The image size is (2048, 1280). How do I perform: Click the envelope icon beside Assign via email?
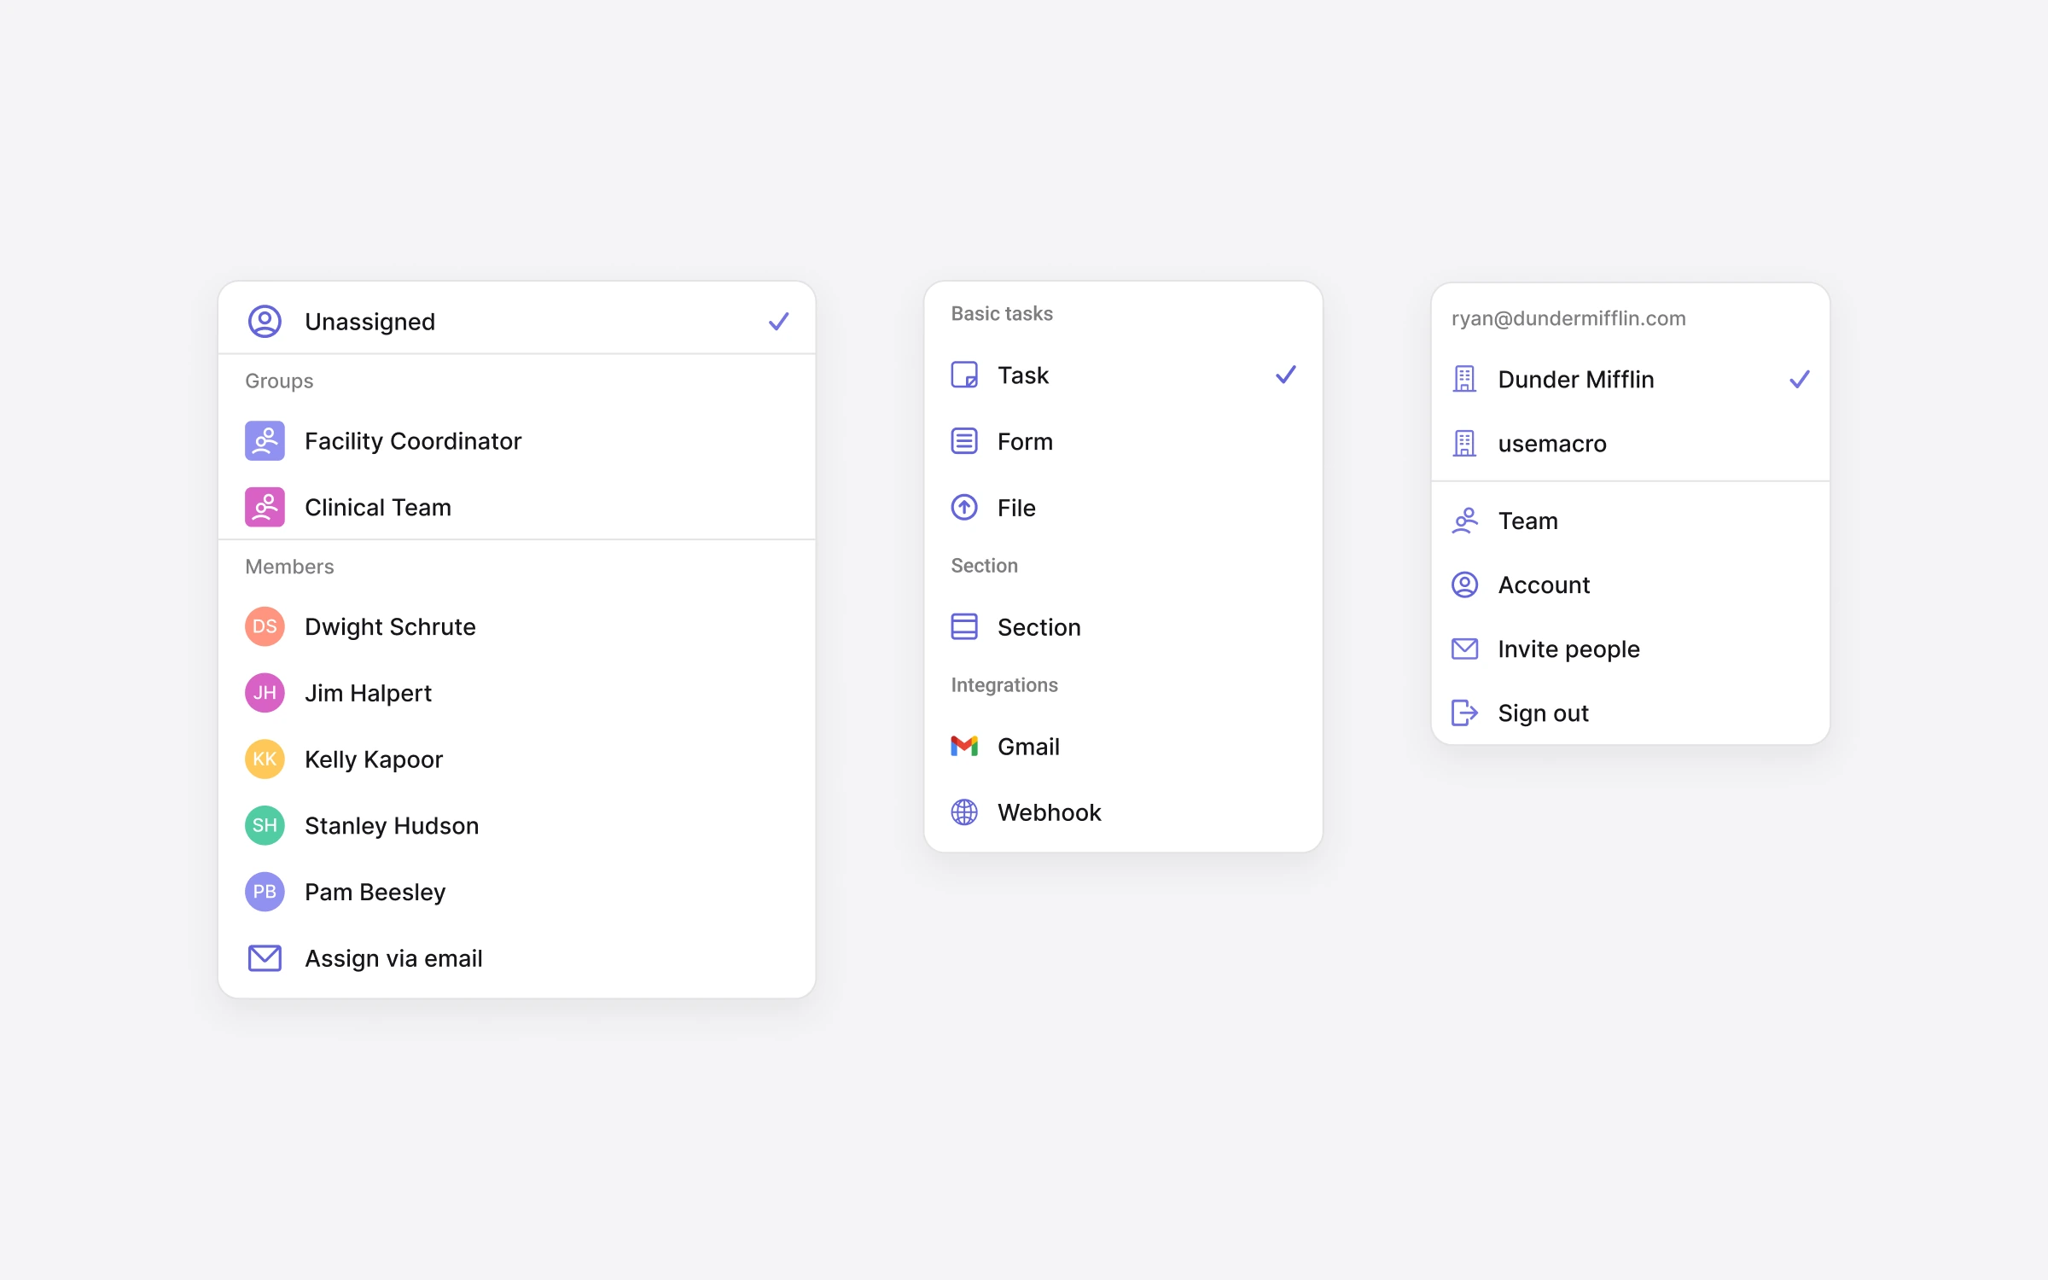point(265,958)
